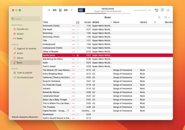Click the magnifier icon beside Brani
Screen dimensions: 185x130
(x=159, y=17)
